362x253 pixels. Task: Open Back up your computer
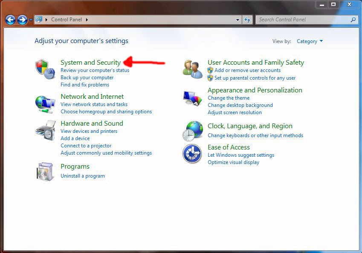87,78
